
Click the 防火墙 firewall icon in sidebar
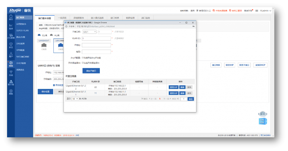11,82
